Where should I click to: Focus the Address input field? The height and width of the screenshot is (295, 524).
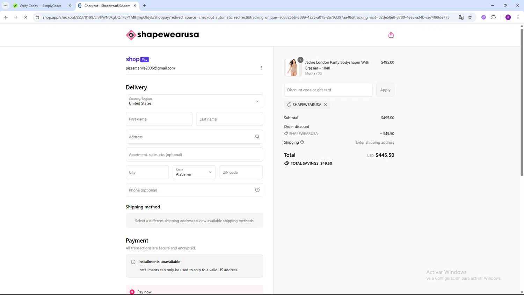point(194,137)
